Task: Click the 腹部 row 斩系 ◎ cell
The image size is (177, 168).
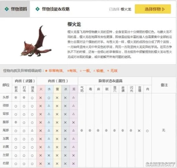Action: [x=16, y=122]
